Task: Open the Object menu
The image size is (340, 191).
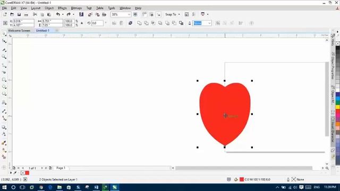Action: coord(49,8)
